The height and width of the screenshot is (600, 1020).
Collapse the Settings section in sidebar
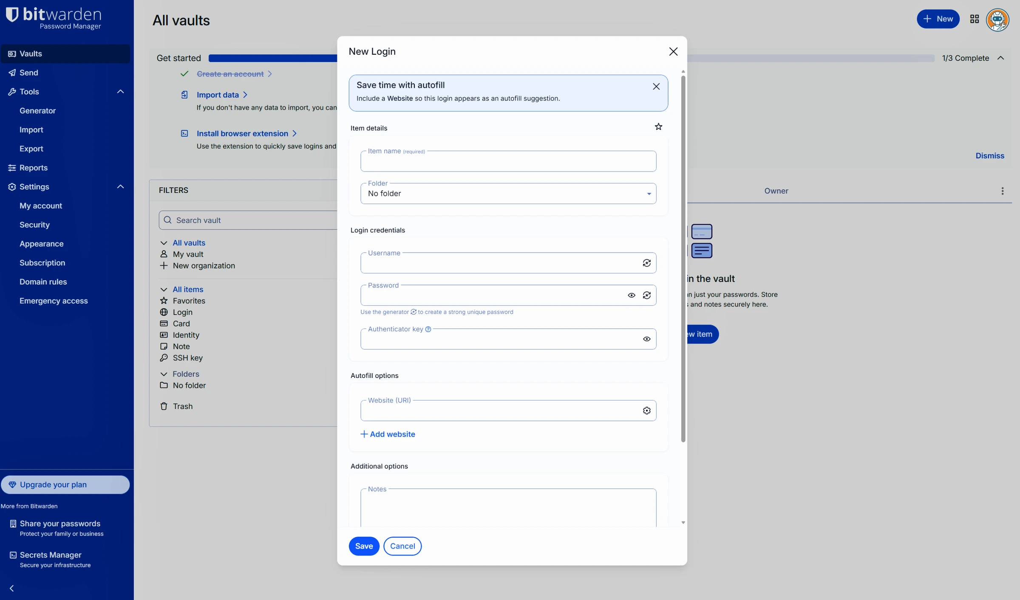(x=121, y=186)
